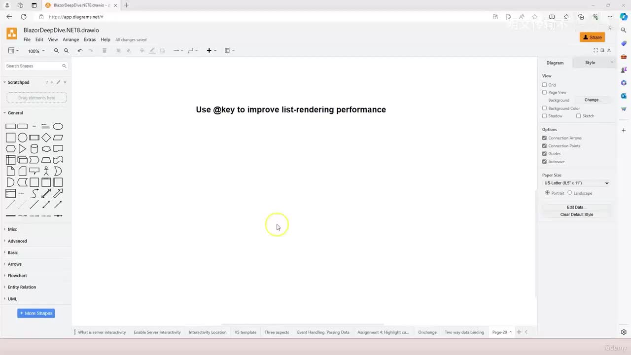Screen dimensions: 631x355
Task: Open the table dropdown
Action: coord(229,50)
